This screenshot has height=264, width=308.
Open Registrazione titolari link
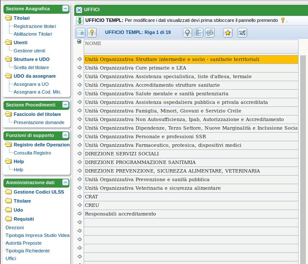(35, 26)
